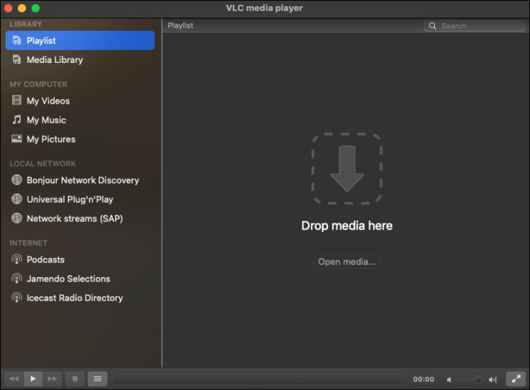
Task: Click the playback progress bar
Action: [x=257, y=379]
